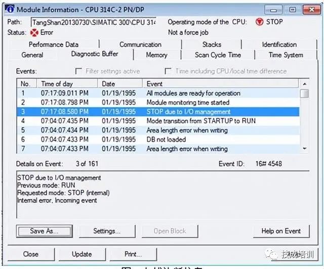Select the Stacks tab

[212, 44]
